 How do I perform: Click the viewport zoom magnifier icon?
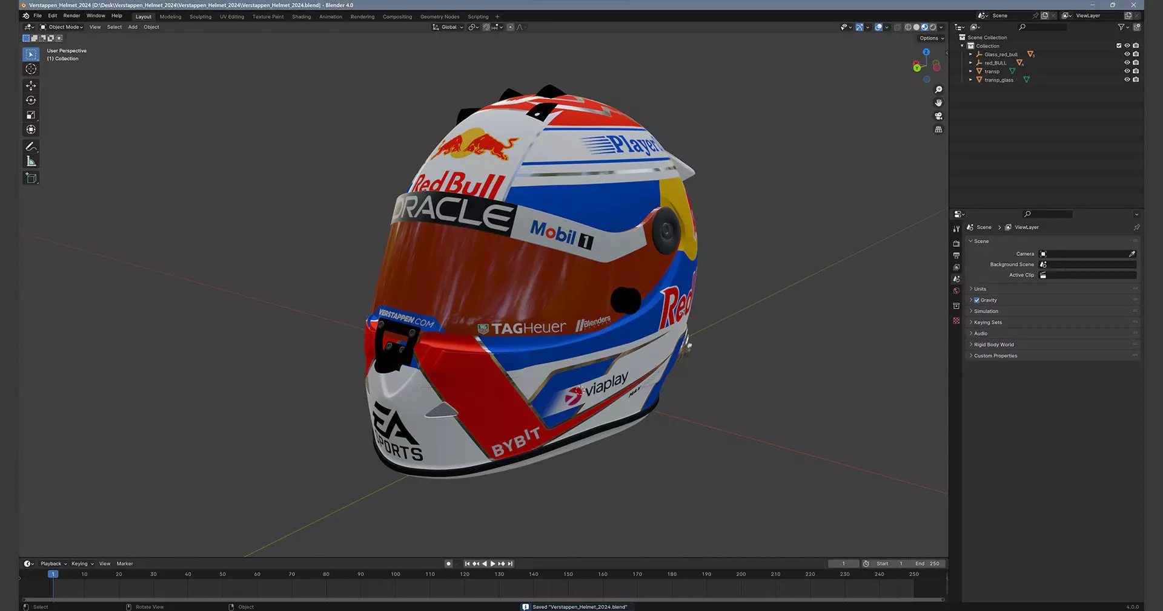[938, 90]
